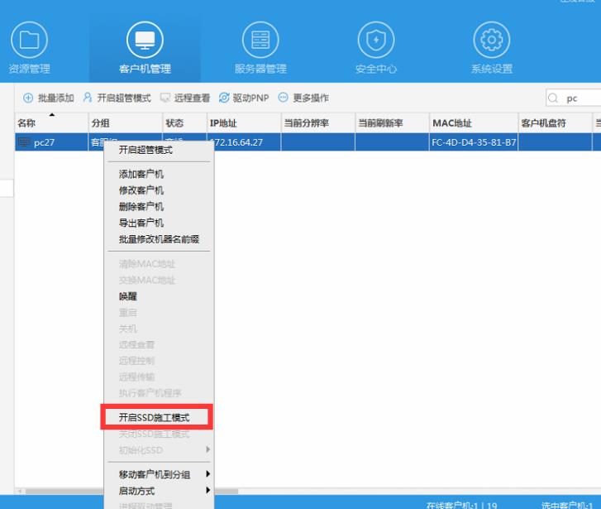Click the MAC地址 column header
The width and height of the screenshot is (601, 509).
(x=452, y=123)
